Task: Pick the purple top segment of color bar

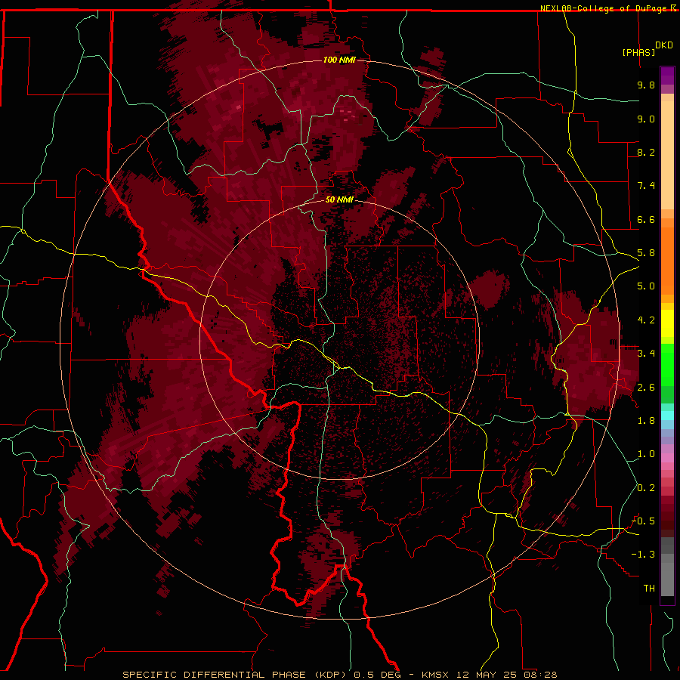Action: click(667, 76)
